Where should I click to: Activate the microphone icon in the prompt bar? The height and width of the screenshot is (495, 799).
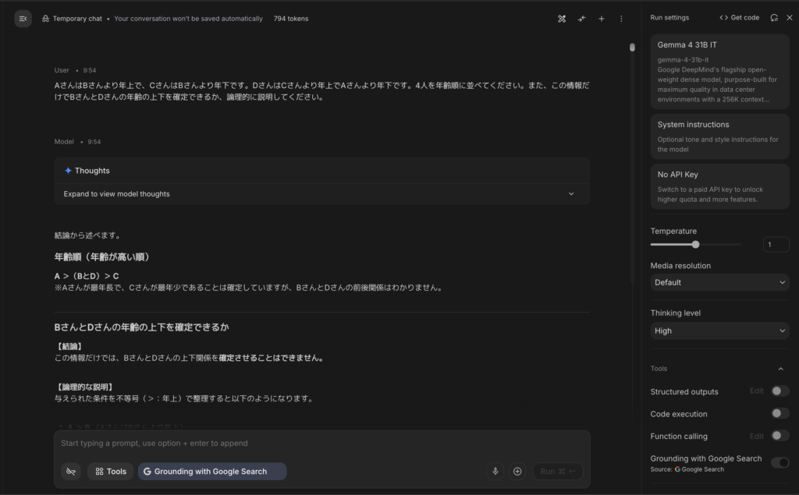click(x=495, y=471)
